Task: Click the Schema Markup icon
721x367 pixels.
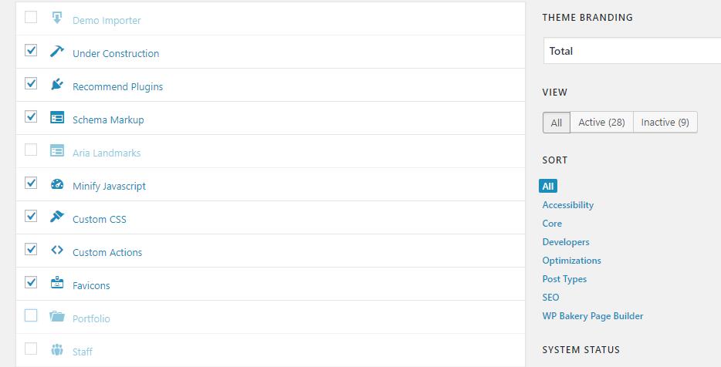Action: click(56, 118)
